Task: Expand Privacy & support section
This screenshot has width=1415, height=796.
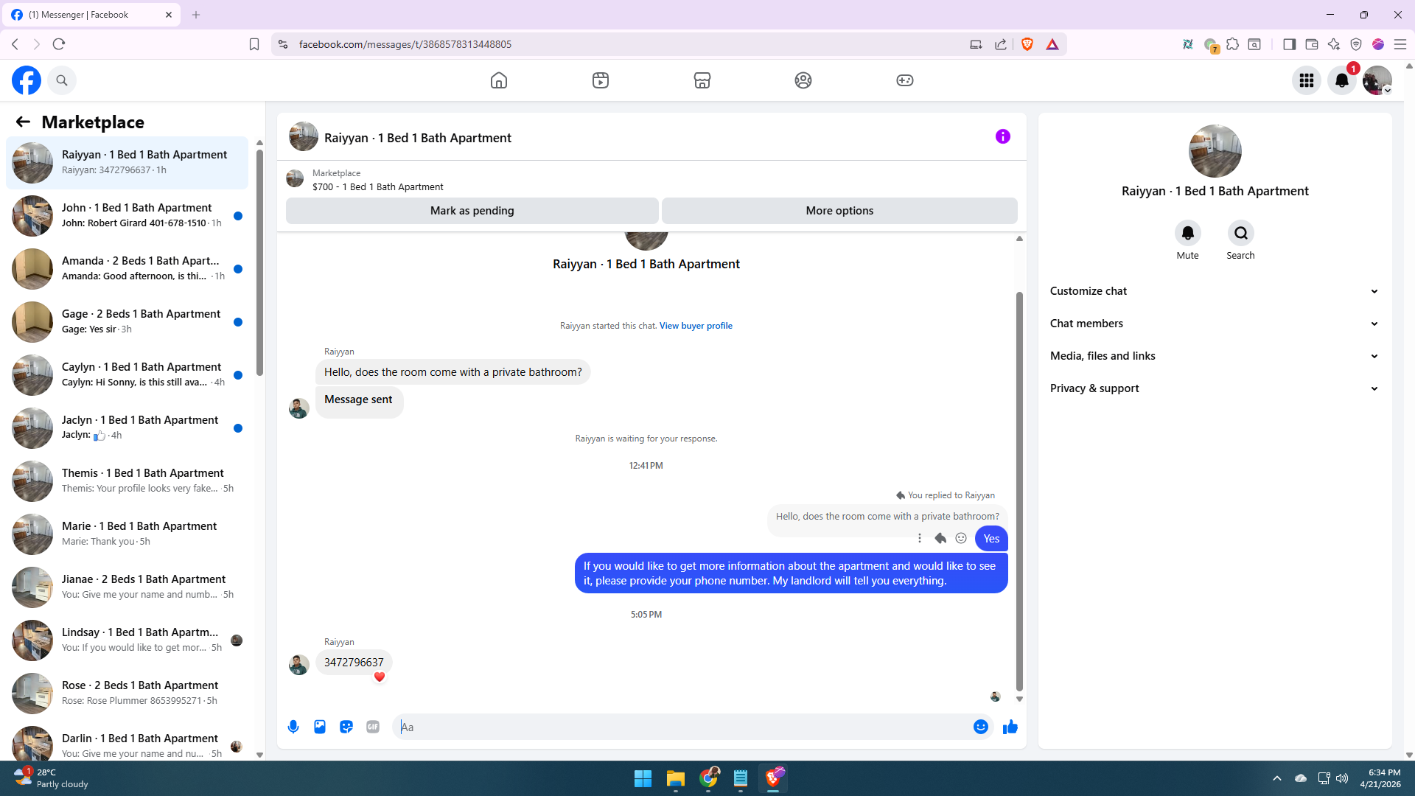Action: pyautogui.click(x=1214, y=388)
